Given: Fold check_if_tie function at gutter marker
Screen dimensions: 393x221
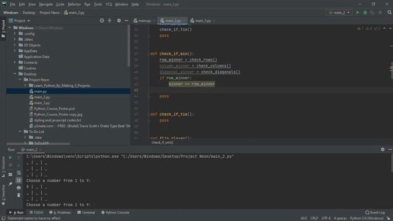Looking at the screenshot, I should 149,114.
